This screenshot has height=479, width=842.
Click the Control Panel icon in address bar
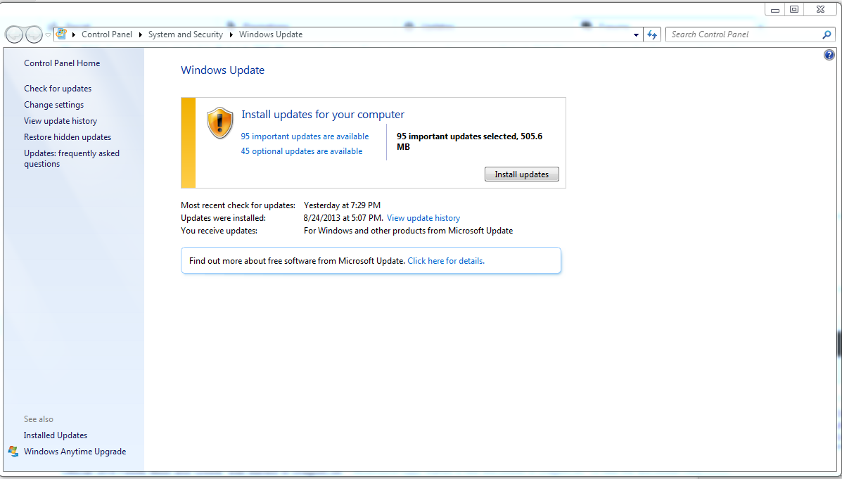pyautogui.click(x=61, y=34)
